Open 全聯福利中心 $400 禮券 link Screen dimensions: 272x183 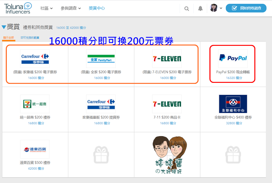(233, 117)
